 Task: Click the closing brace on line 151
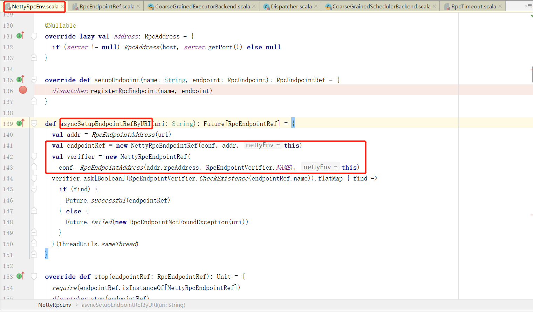[46, 254]
